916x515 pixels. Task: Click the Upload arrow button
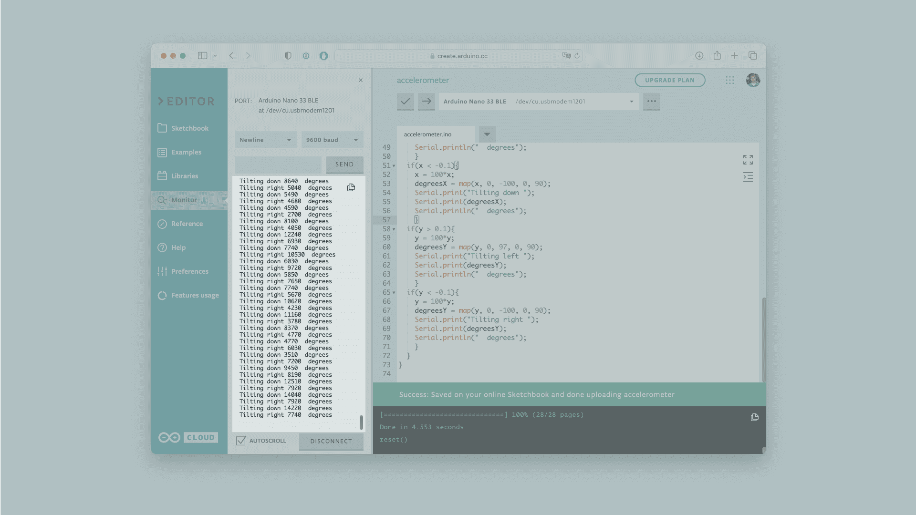coord(426,102)
